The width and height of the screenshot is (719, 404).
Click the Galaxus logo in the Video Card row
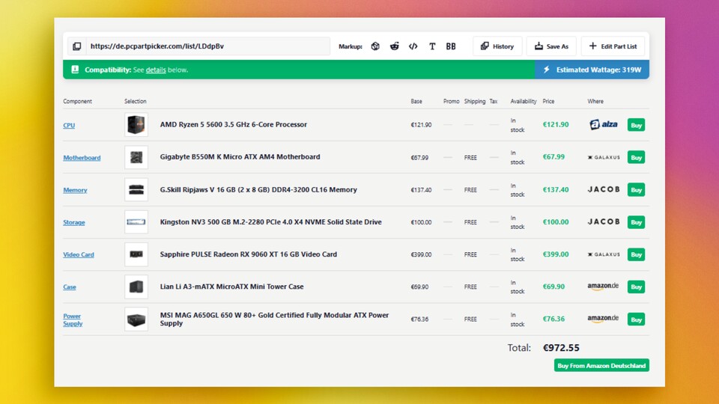[x=604, y=254]
